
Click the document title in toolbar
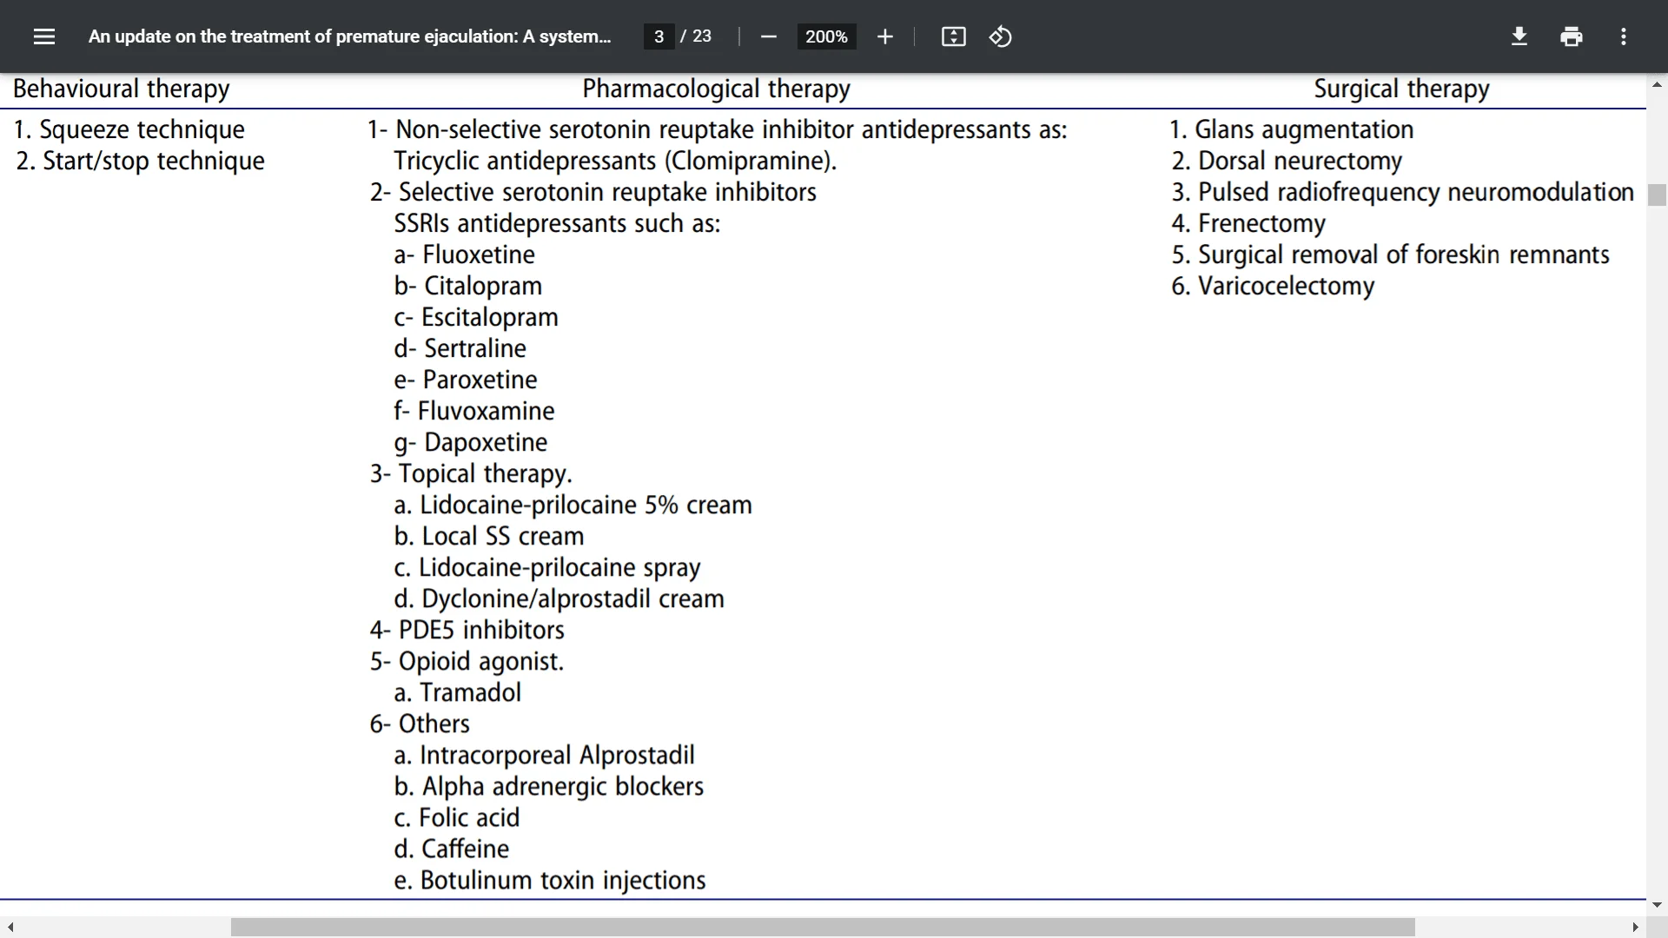pos(349,36)
